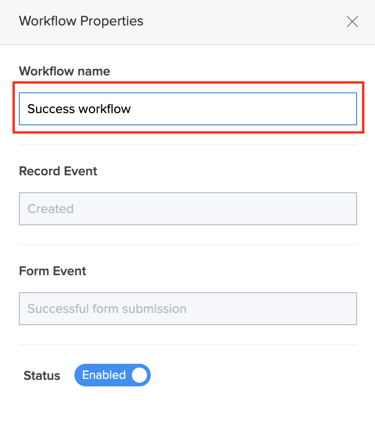This screenshot has height=426, width=375.
Task: Focus the Workflow name input field
Action: 187,109
